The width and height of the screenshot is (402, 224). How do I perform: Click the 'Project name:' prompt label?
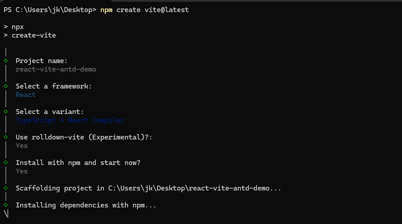coord(42,61)
